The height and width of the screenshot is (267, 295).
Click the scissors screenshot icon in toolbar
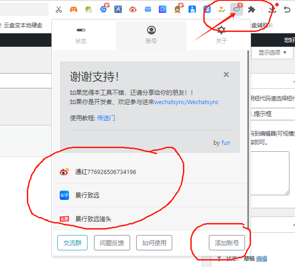(59, 9)
